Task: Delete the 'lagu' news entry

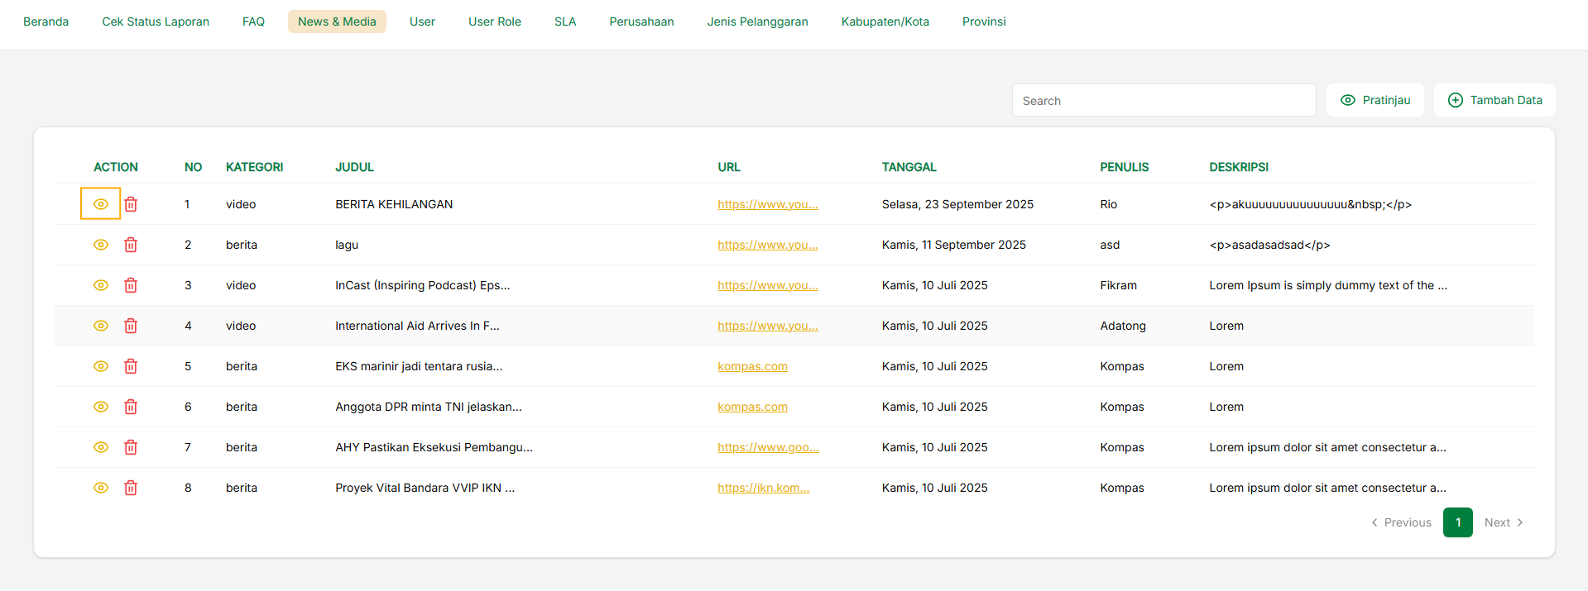Action: point(131,245)
